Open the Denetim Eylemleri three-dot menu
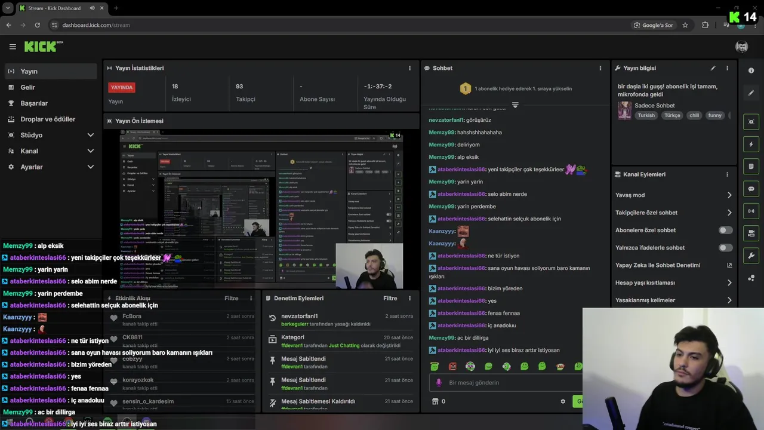This screenshot has height=430, width=764. click(x=409, y=298)
